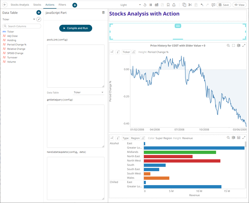Edit the Ticker data table with pencil icon

39,20
